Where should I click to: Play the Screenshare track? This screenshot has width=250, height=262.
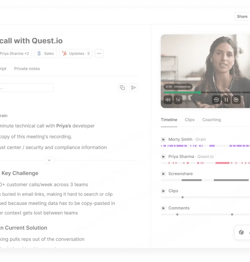pos(163,174)
